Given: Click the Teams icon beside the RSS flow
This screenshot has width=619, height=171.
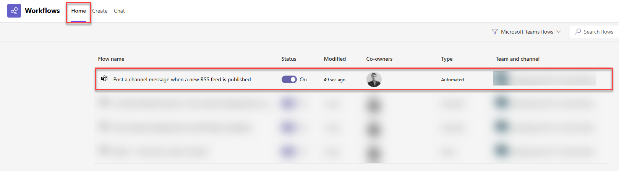Looking at the screenshot, I should click(x=104, y=79).
